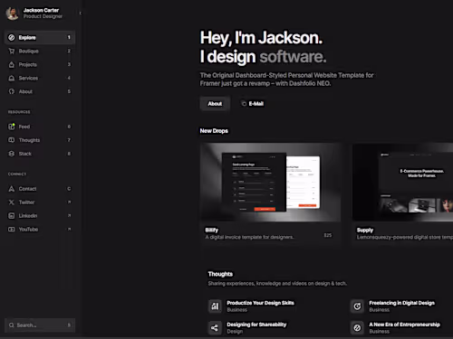The image size is (453, 339).
Task: Open the LinkedIn icon in sidebar
Action: point(12,216)
